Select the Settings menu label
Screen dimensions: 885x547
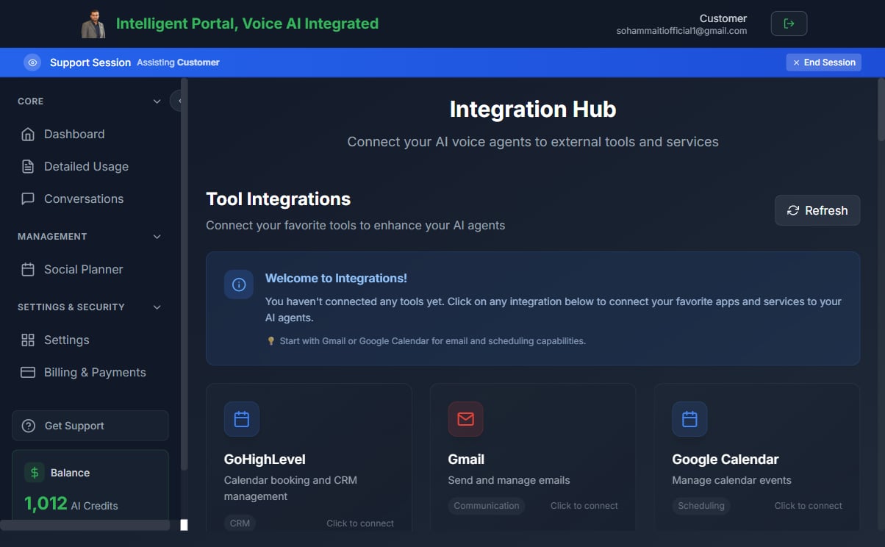(x=67, y=340)
